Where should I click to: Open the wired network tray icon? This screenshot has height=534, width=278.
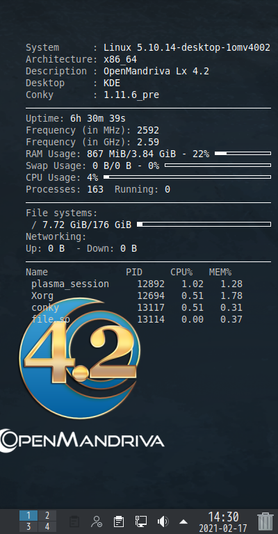click(x=141, y=521)
